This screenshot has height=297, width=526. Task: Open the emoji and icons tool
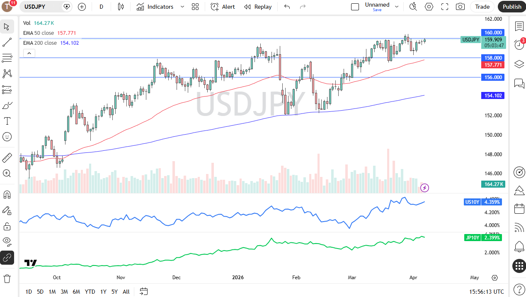click(x=7, y=137)
